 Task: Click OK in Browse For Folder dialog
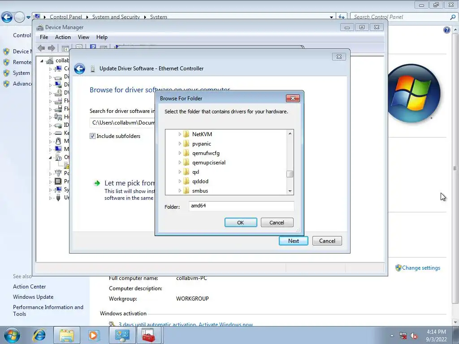tap(241, 223)
